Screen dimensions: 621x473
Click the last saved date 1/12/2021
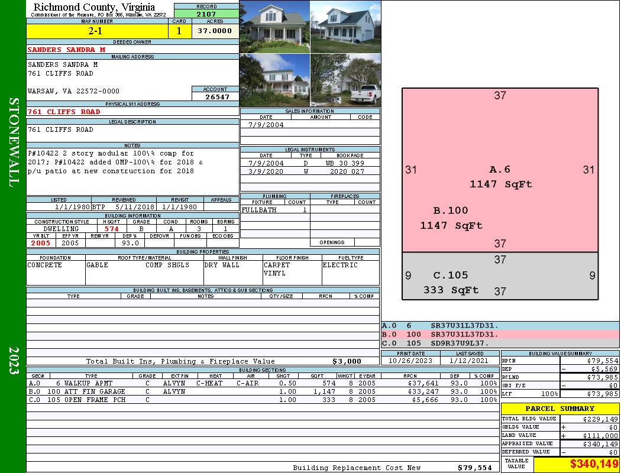(x=470, y=361)
